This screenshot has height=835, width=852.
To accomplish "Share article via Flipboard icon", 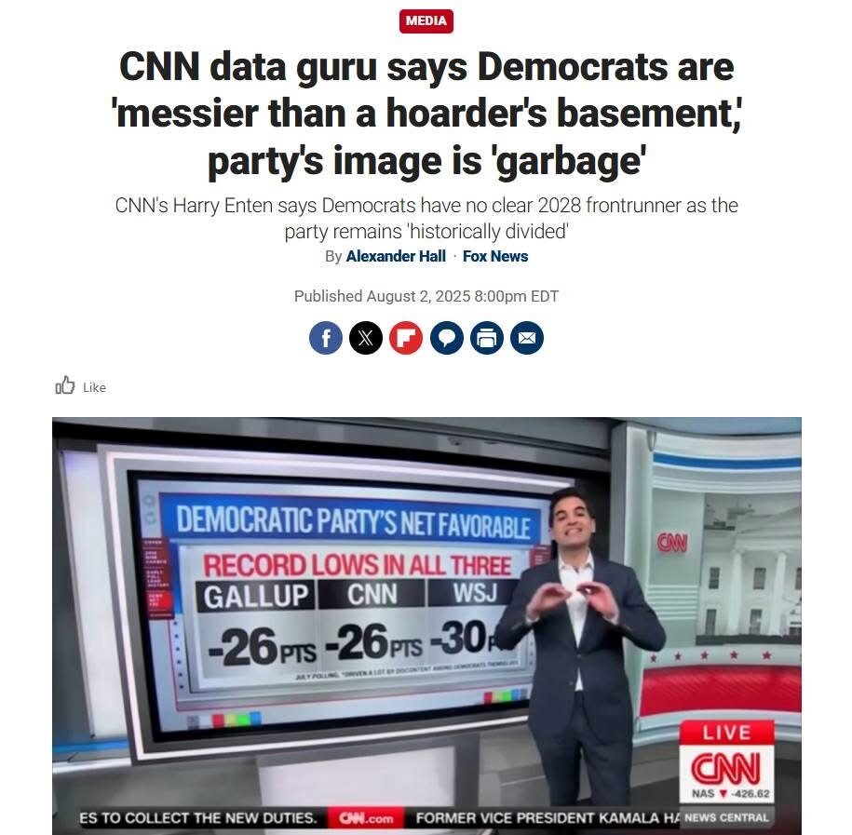I will 406,338.
